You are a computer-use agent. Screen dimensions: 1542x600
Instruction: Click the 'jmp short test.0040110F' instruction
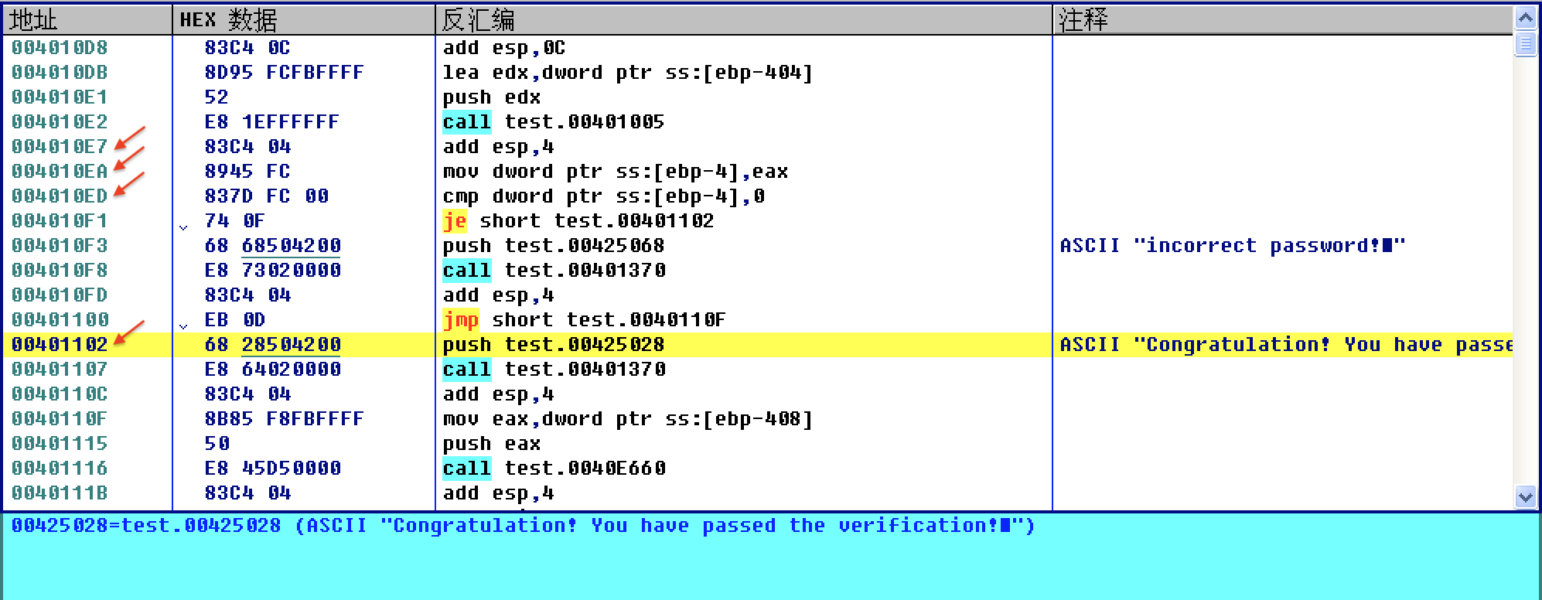584,320
